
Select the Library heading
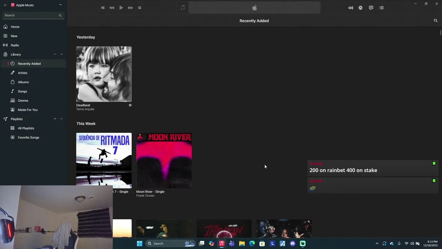(x=16, y=54)
